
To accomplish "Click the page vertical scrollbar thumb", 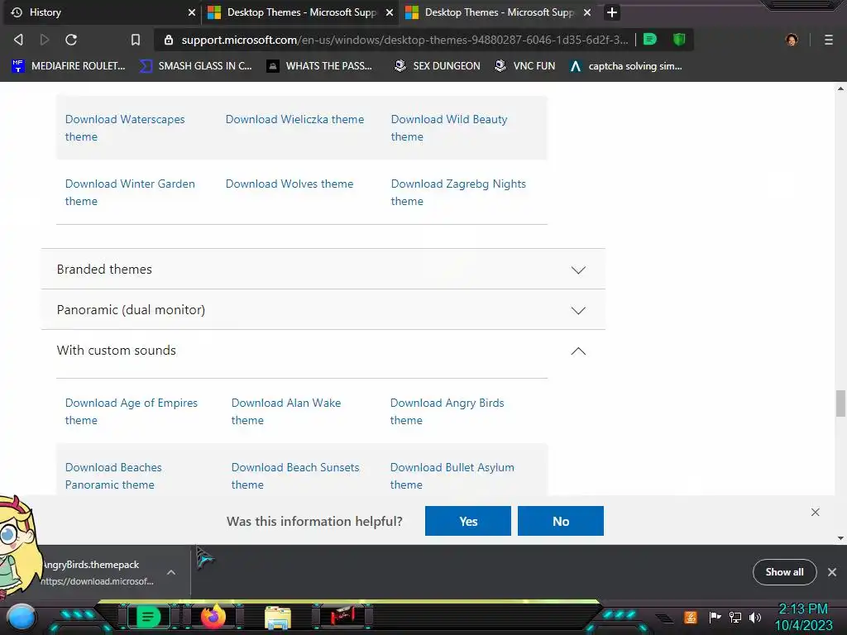I will (x=840, y=403).
